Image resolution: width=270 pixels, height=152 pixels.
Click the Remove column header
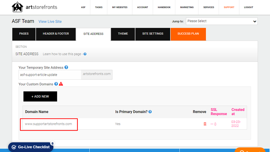pyautogui.click(x=199, y=112)
